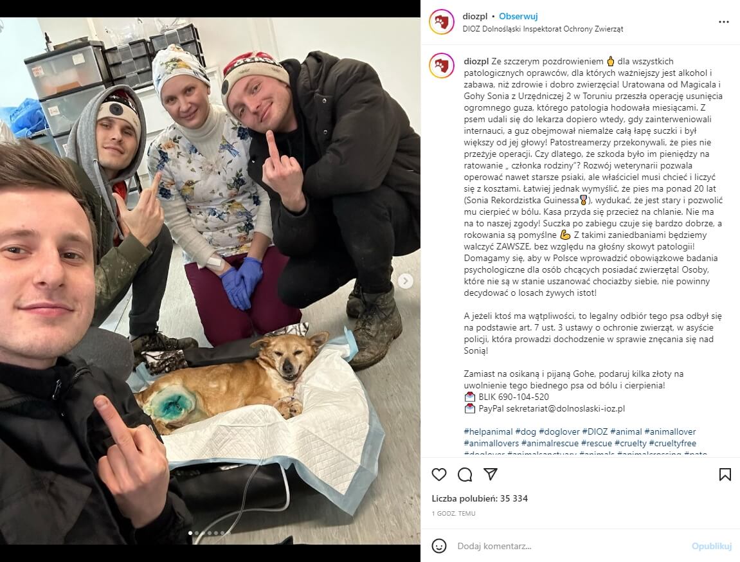Image resolution: width=740 pixels, height=562 pixels.
Task: Open the #DIOZ hashtag link
Action: pos(595,431)
